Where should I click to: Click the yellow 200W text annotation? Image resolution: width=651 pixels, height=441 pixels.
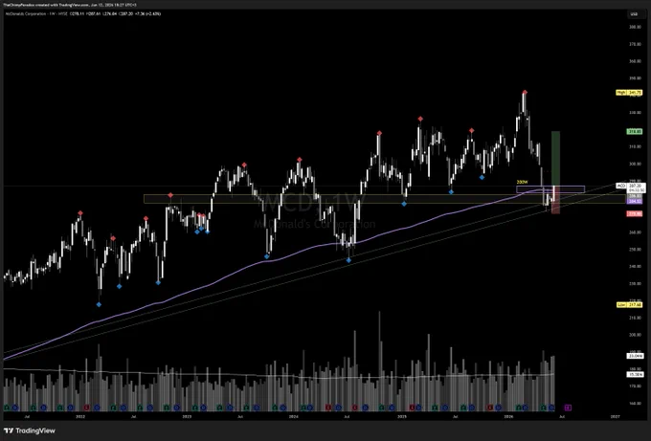pyautogui.click(x=522, y=182)
